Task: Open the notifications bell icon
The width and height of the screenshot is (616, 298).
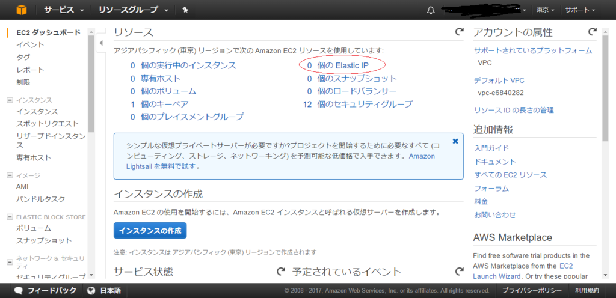Action: coord(431,10)
